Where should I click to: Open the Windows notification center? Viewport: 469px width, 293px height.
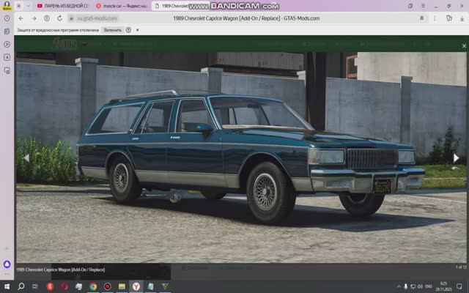[x=459, y=286]
